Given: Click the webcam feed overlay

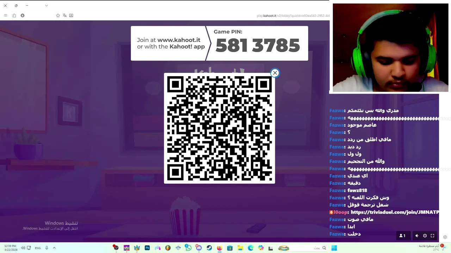Looking at the screenshot, I should 390,48.
